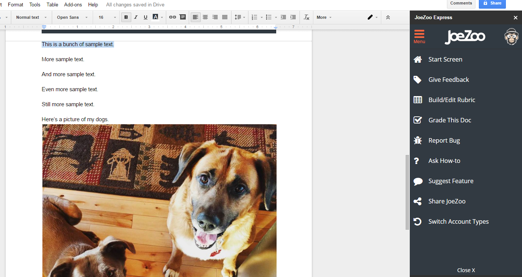Click the text "More sample text."
The width and height of the screenshot is (522, 277).
[63, 59]
